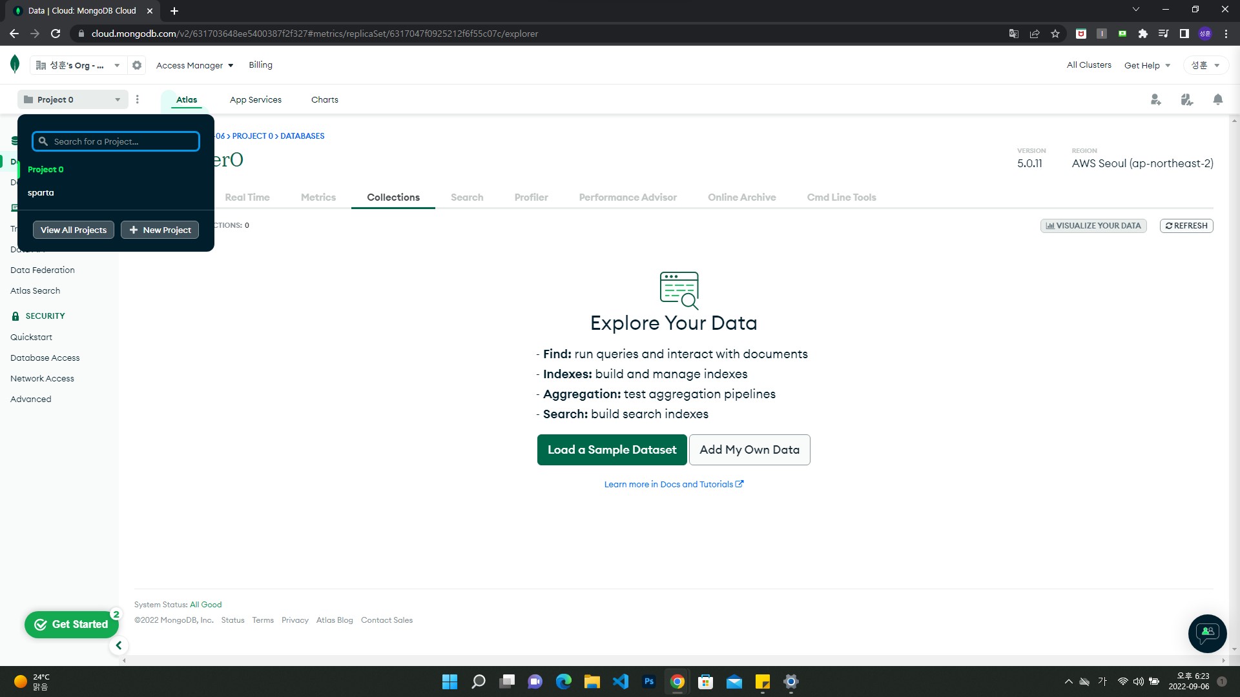Open Chrome side panel icon
The image size is (1240, 697).
[1184, 34]
